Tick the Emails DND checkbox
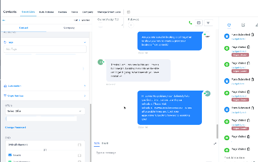 click(x=79, y=155)
